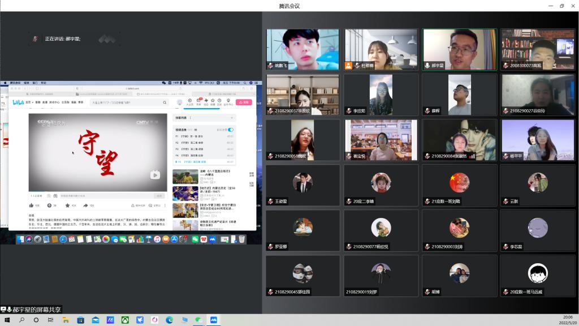
Task: Launch File Explorer from the taskbar
Action: [x=65, y=320]
